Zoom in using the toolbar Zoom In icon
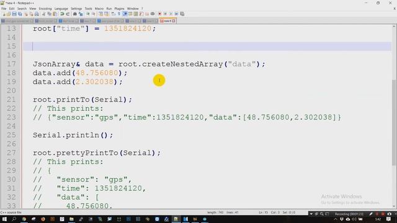The height and width of the screenshot is (223, 397). pos(88,14)
